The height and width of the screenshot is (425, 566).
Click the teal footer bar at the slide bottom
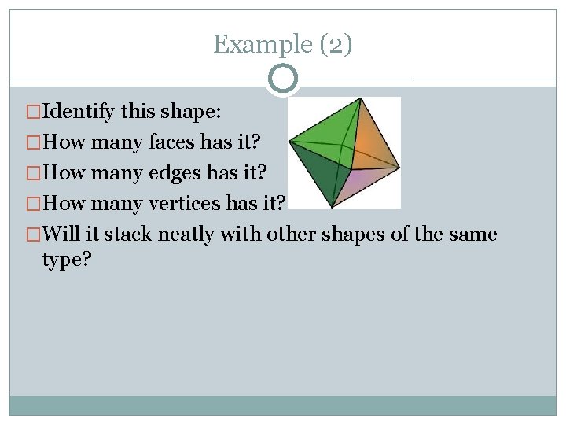click(283, 405)
